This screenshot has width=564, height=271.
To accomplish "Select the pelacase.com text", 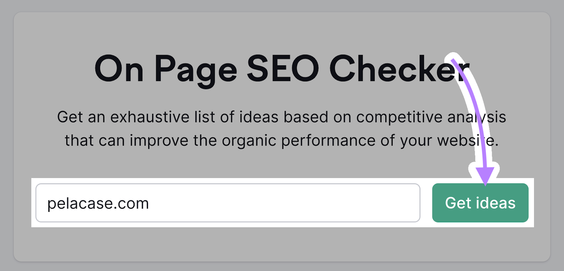I will 98,203.
